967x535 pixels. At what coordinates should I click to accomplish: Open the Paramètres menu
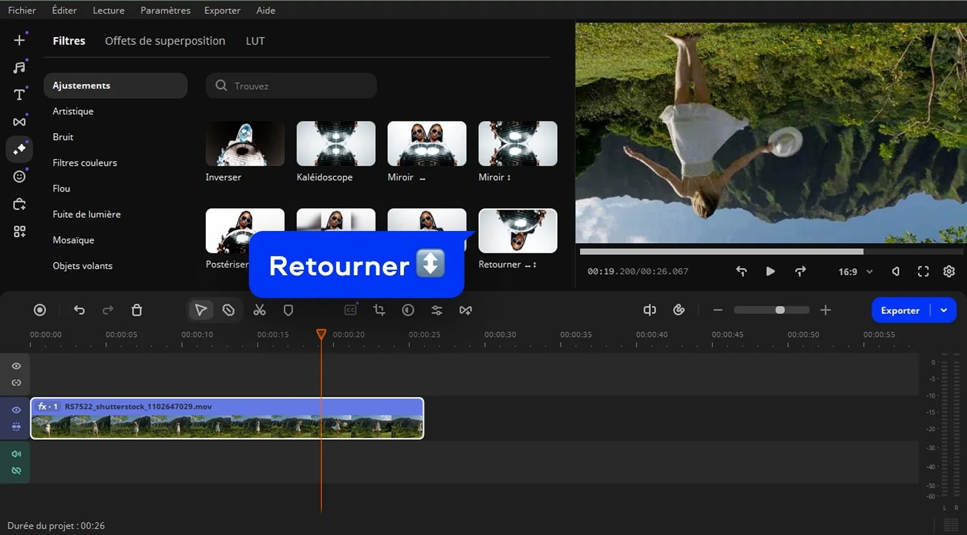pyautogui.click(x=165, y=10)
